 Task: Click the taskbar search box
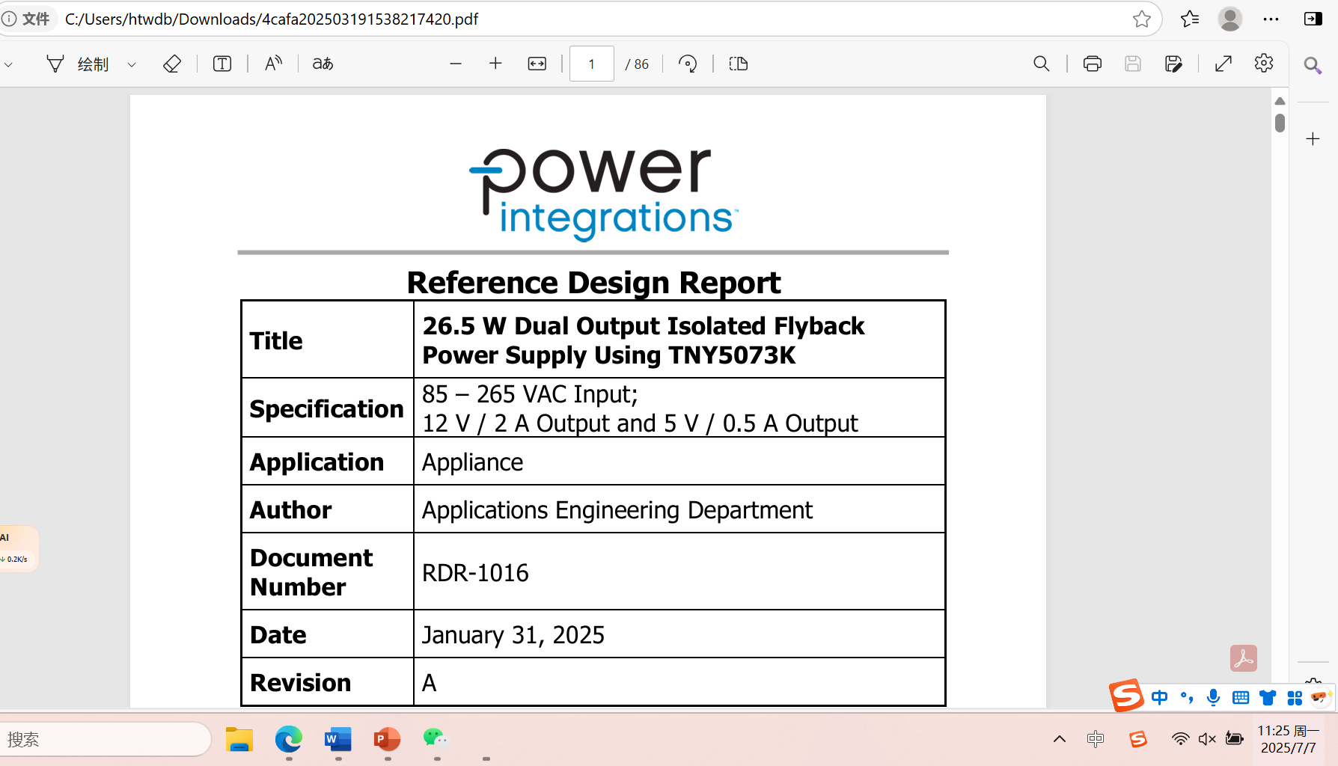click(105, 739)
